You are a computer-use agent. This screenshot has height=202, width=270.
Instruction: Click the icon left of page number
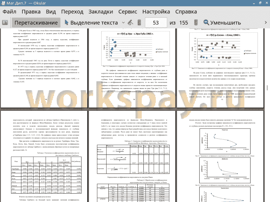(x=139, y=23)
